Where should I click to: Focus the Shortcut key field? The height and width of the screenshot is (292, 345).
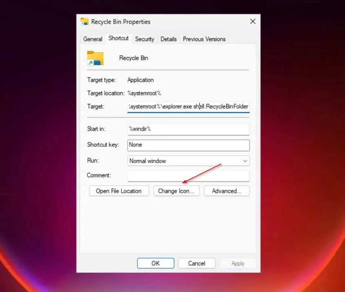(x=188, y=145)
